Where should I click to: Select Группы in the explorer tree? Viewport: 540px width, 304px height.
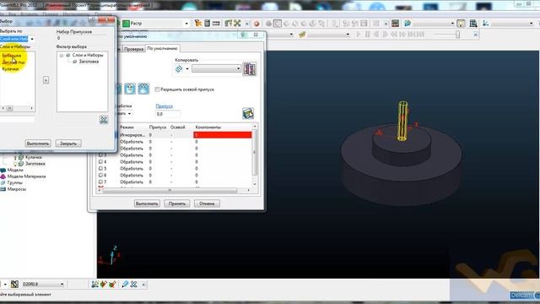[x=15, y=182]
